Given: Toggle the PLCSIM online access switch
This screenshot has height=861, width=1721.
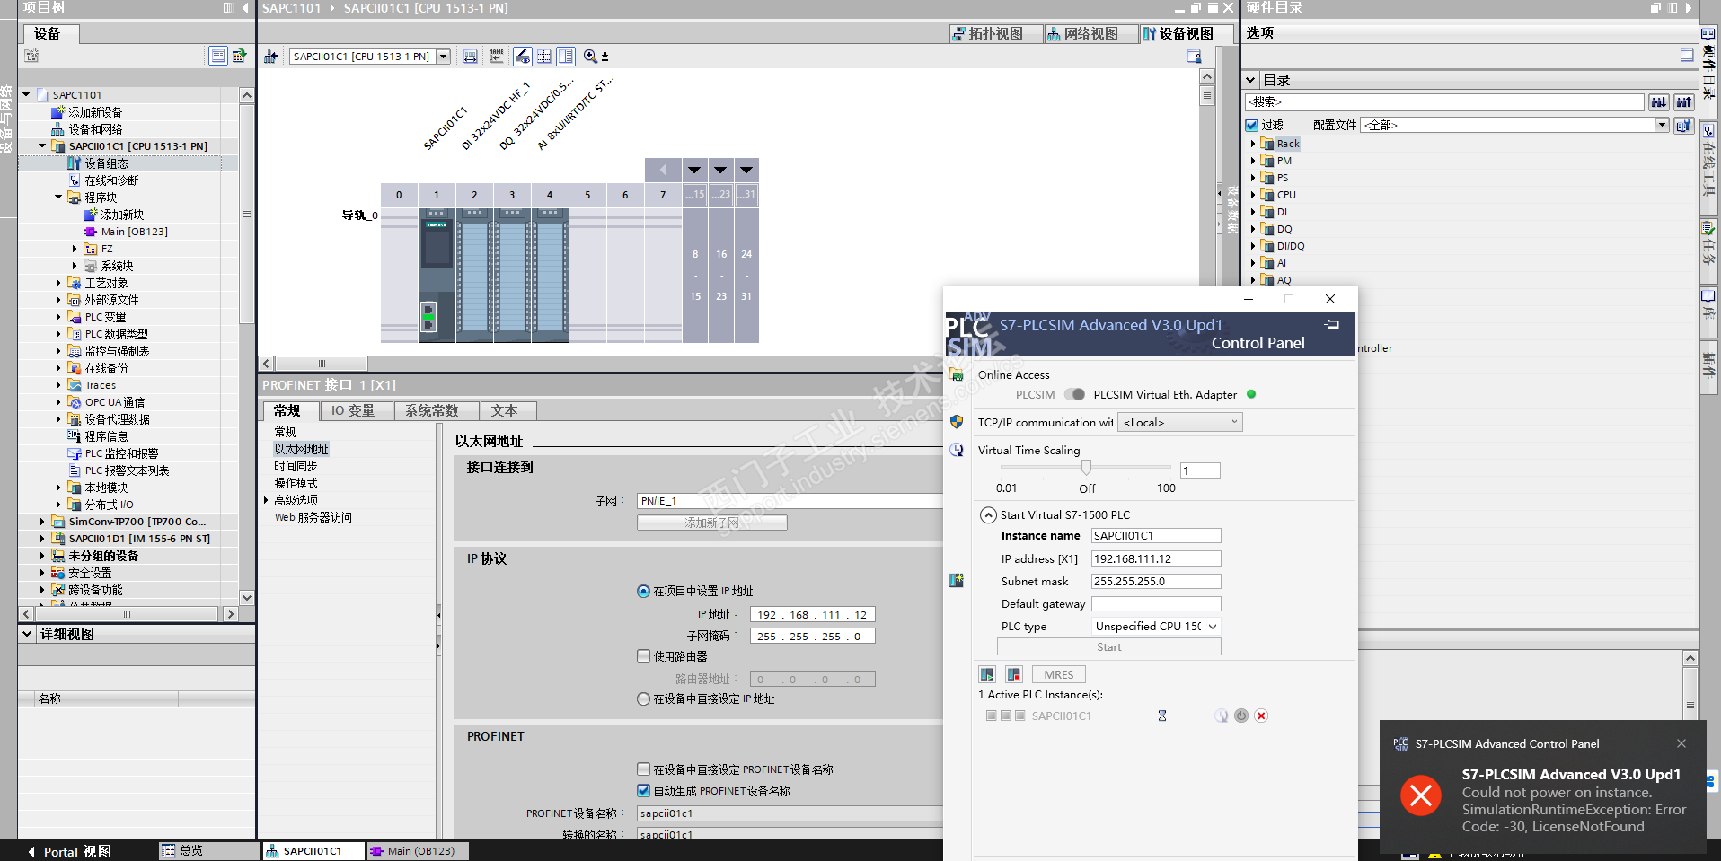Looking at the screenshot, I should (x=1074, y=394).
